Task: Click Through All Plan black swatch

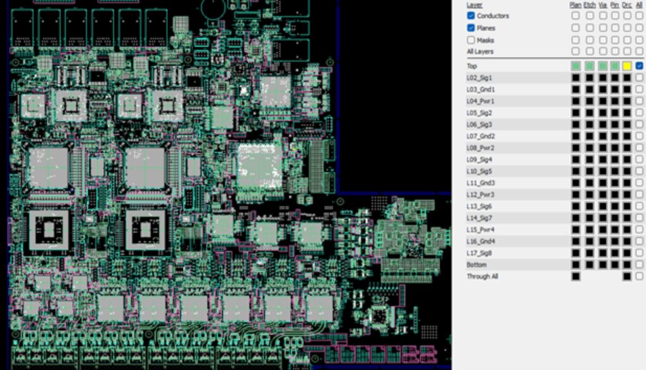Action: click(575, 276)
